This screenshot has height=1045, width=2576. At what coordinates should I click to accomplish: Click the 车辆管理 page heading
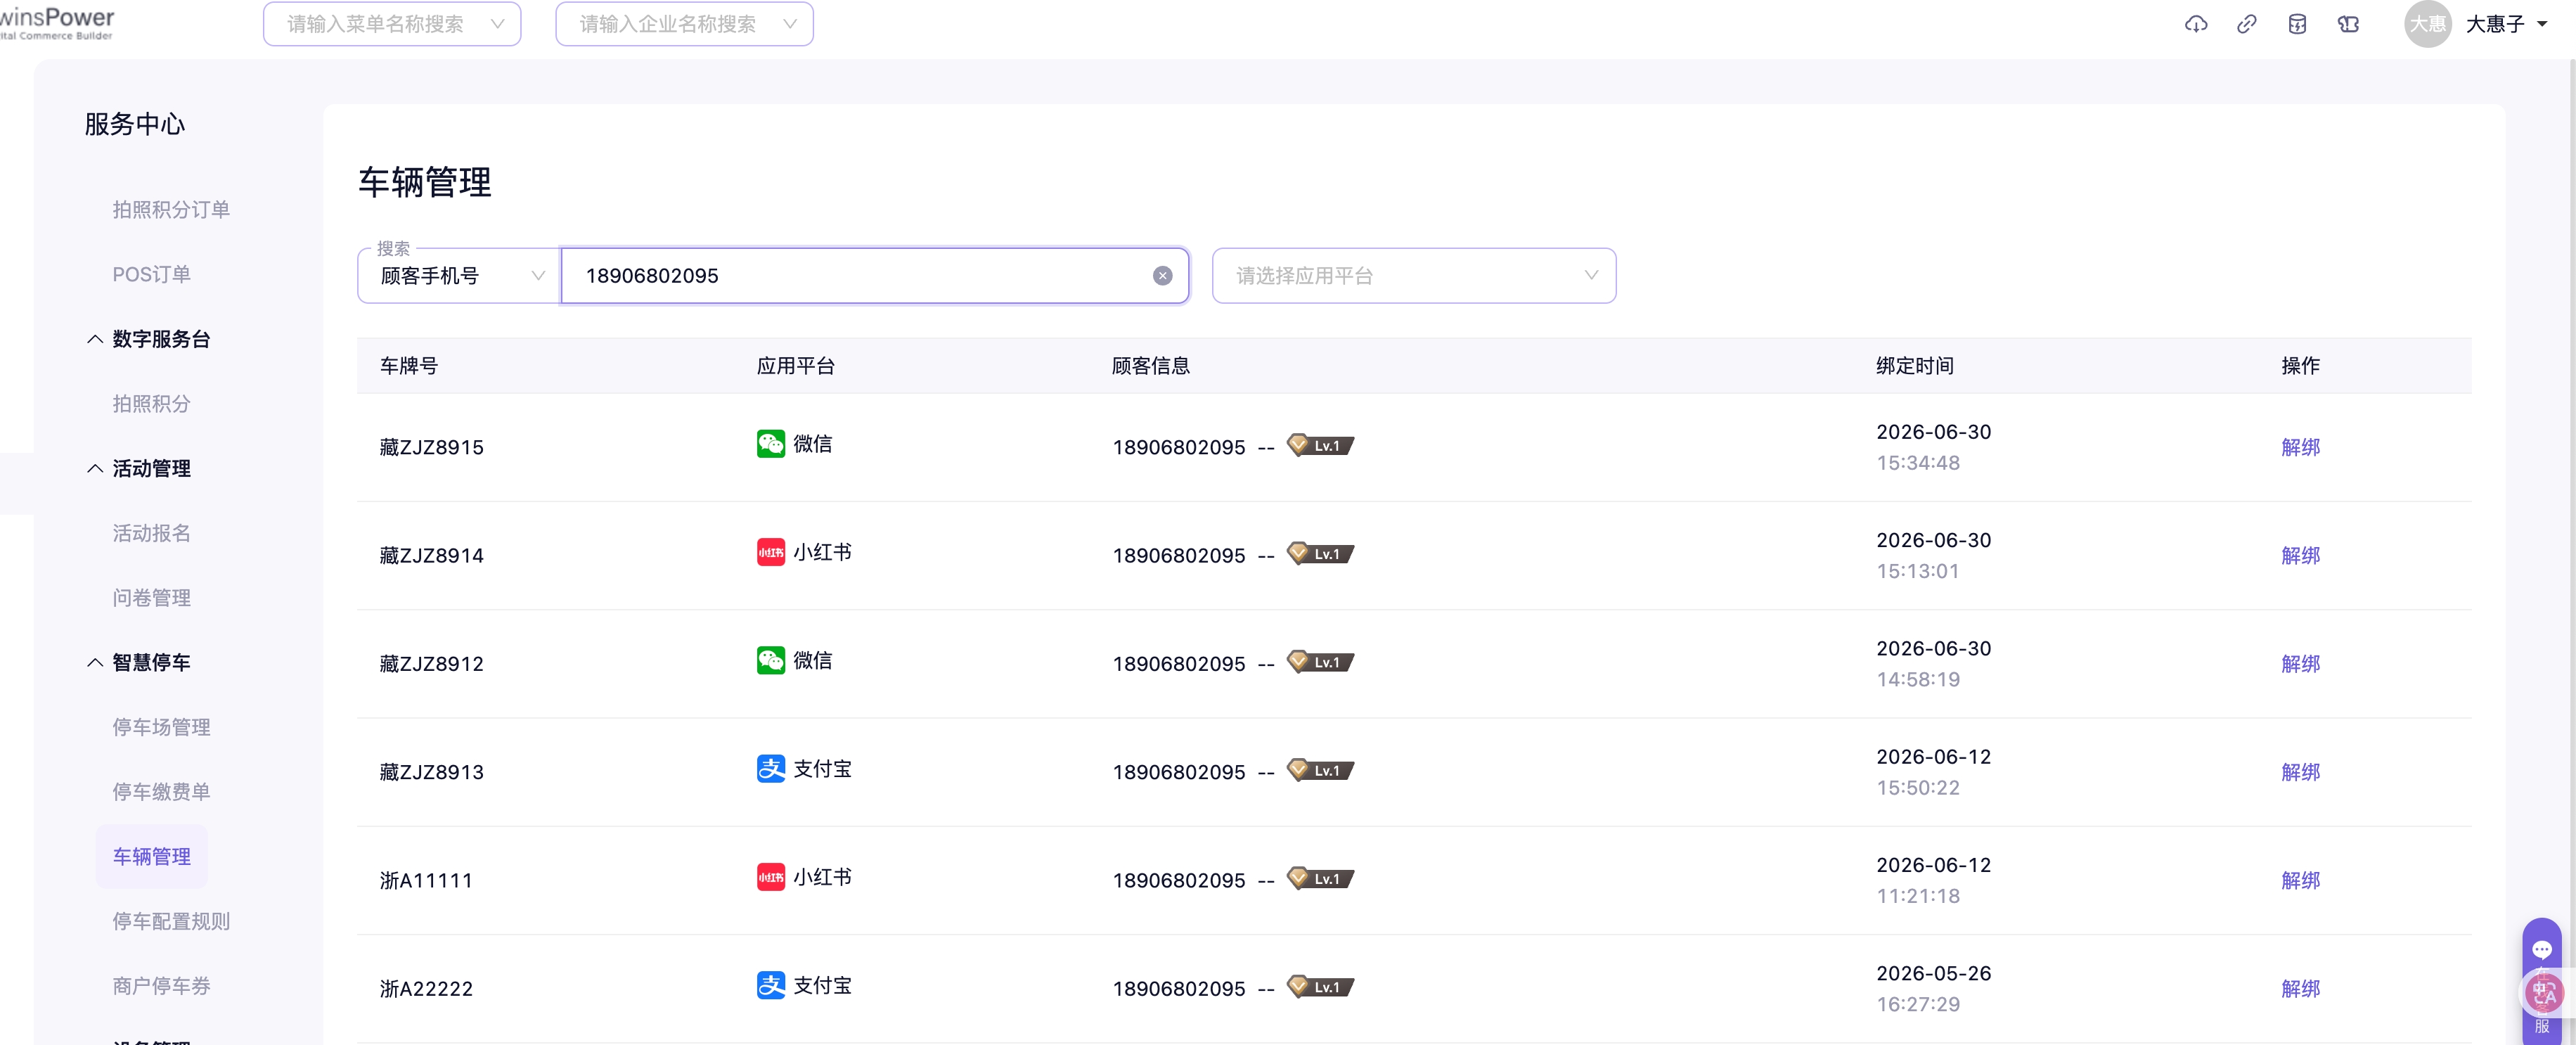tap(425, 182)
